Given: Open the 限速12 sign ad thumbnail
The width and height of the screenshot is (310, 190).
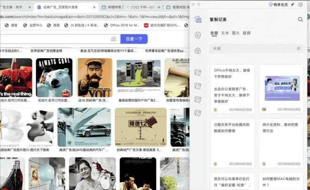Looking at the screenshot, I should tap(140, 127).
